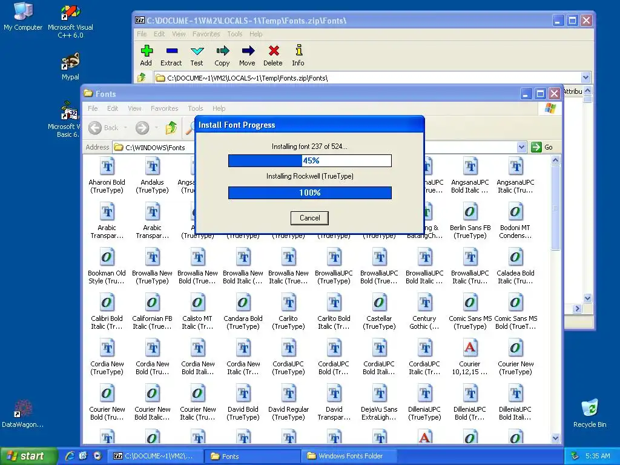Select the Courier 10,12,15 font icon
Viewport: 620px width, 465px height.
tap(470, 348)
